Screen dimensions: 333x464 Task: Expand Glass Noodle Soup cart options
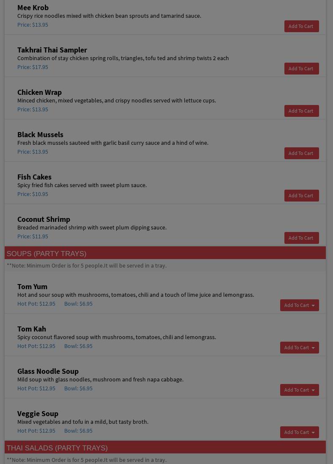point(299,390)
